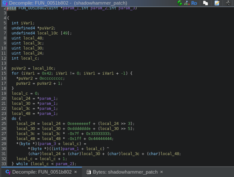This screenshot has width=234, height=177.
Task: Click the 'do' keyword on line 24
Action: pos(14,119)
